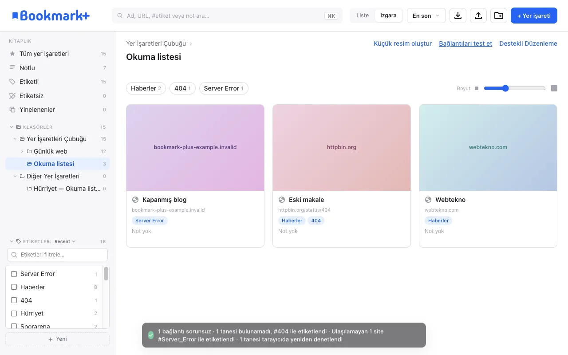
Task: Tick the Server Error tag checkbox
Action: click(x=14, y=274)
